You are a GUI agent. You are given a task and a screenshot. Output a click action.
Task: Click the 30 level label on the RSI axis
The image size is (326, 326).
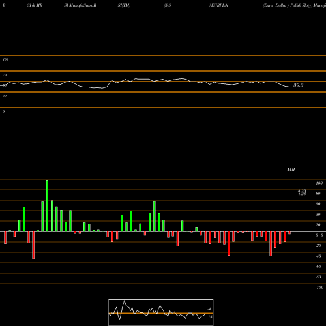[5, 96]
